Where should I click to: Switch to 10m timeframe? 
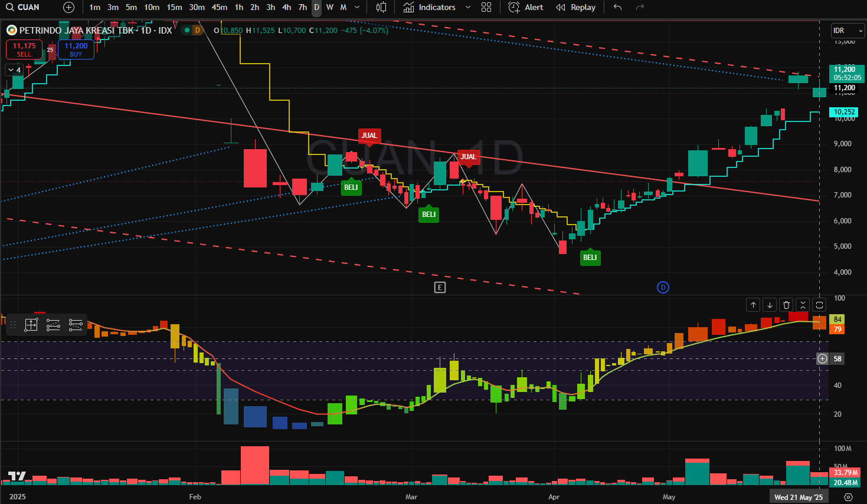click(x=152, y=7)
